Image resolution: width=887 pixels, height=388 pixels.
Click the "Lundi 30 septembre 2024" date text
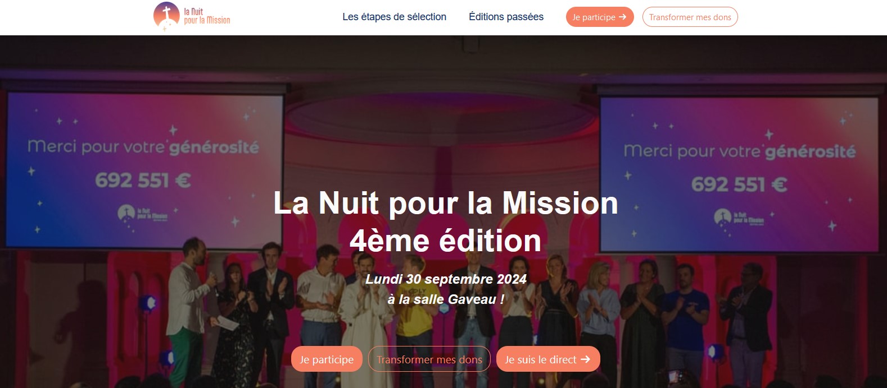446,279
